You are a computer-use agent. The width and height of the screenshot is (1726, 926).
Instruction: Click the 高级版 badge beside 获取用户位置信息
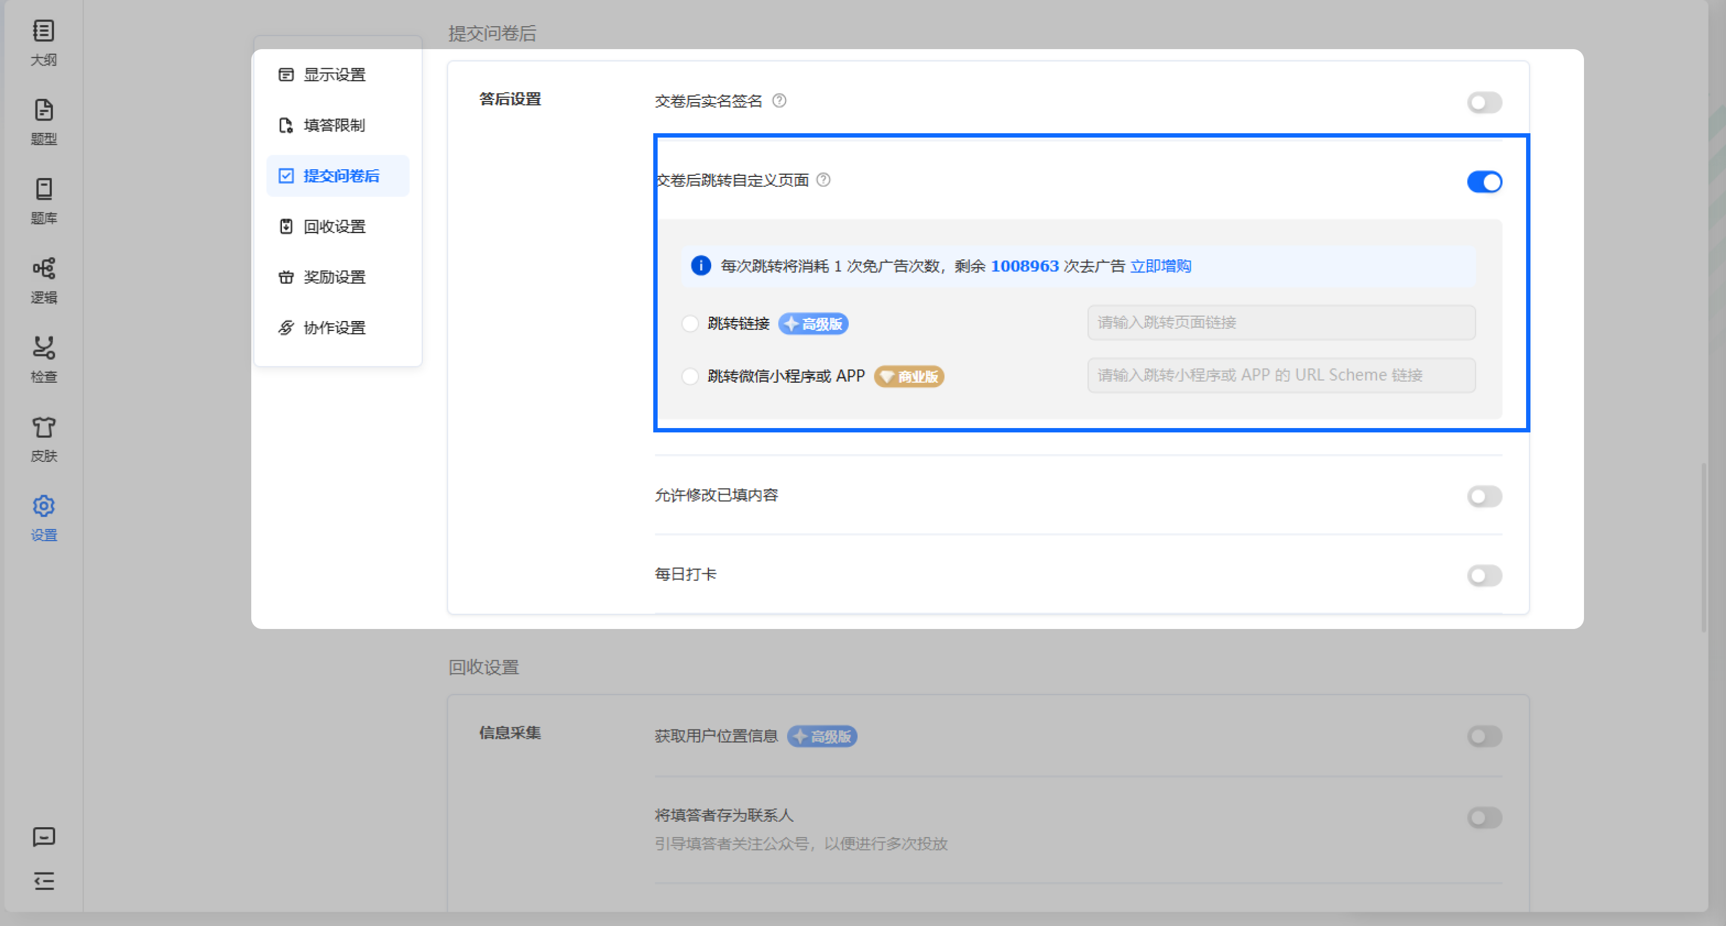click(822, 737)
